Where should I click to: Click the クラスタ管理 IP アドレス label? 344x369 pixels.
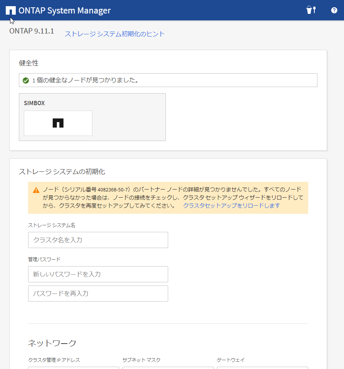(54, 360)
